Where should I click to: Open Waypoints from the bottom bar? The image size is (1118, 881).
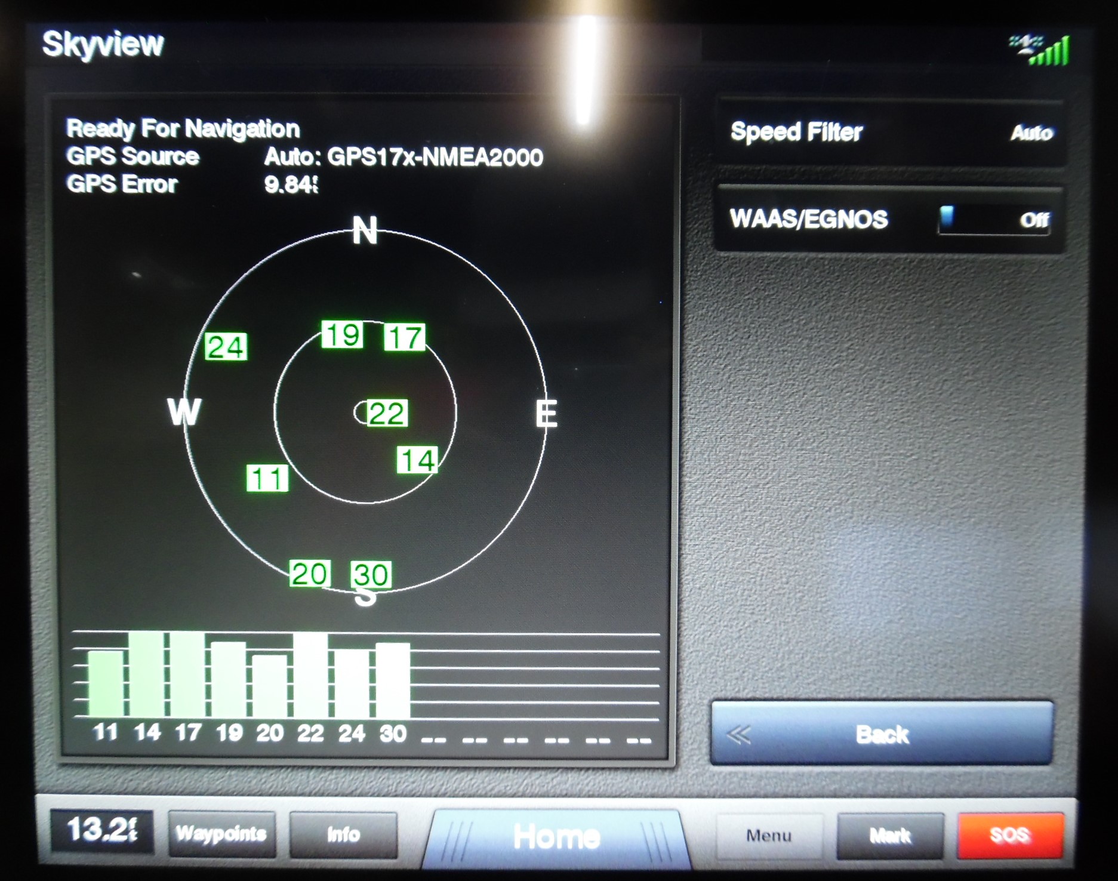coord(221,834)
